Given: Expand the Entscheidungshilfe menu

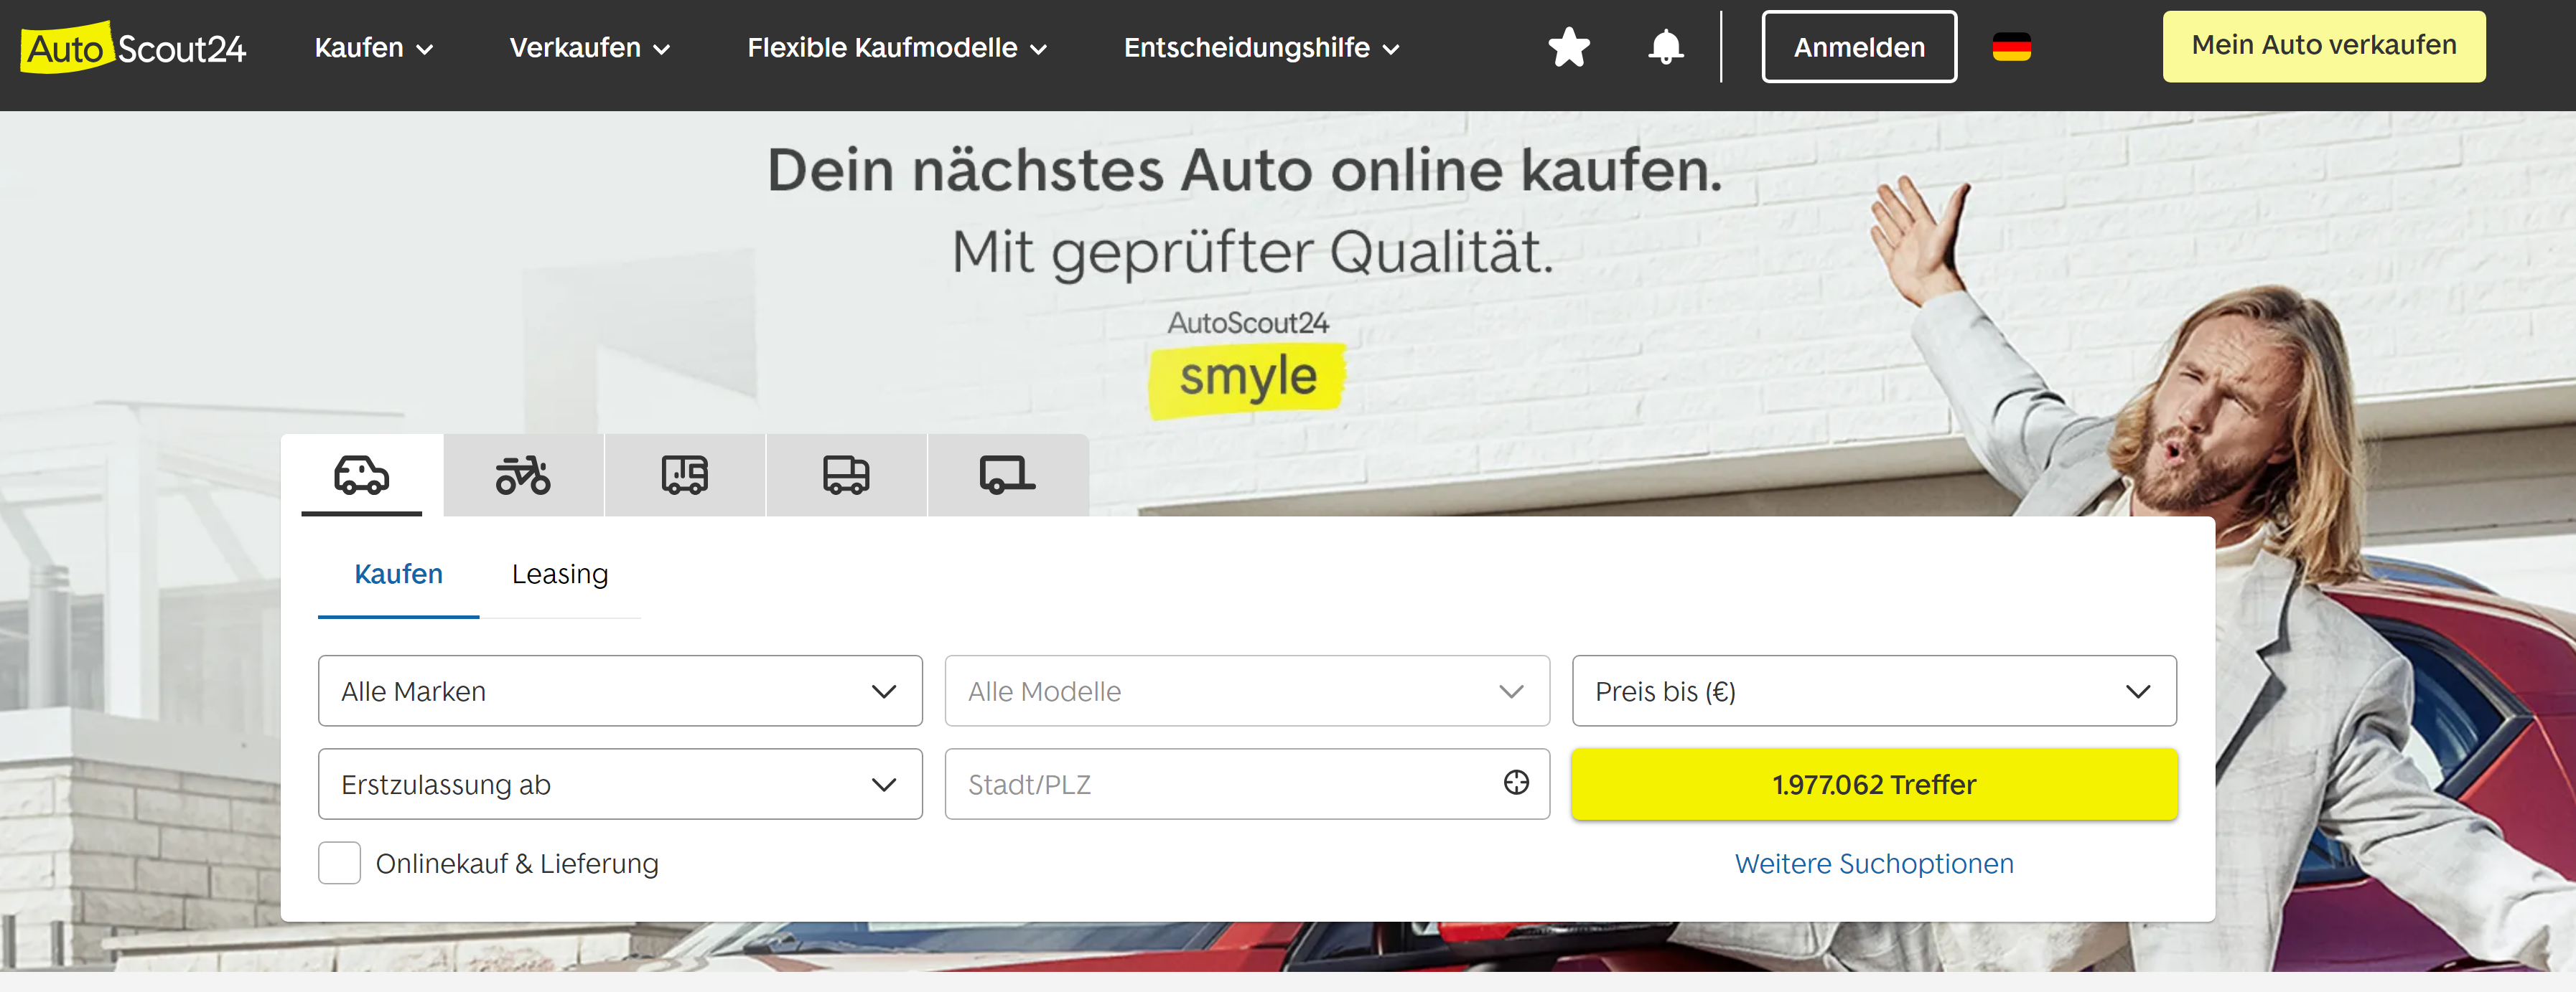Looking at the screenshot, I should point(1261,48).
